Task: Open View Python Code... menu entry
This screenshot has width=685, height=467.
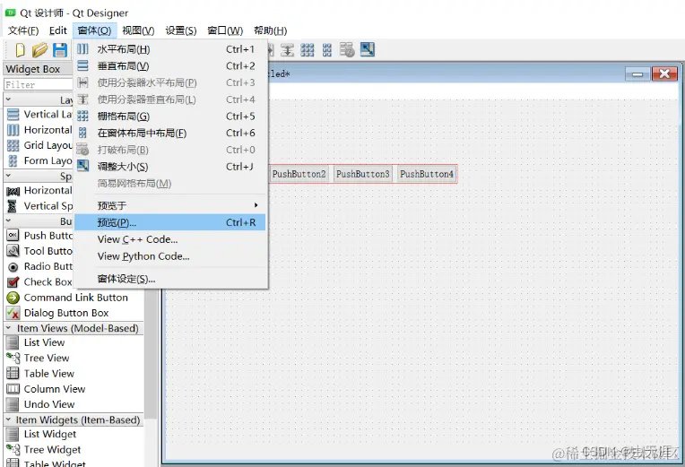Action: 170,256
